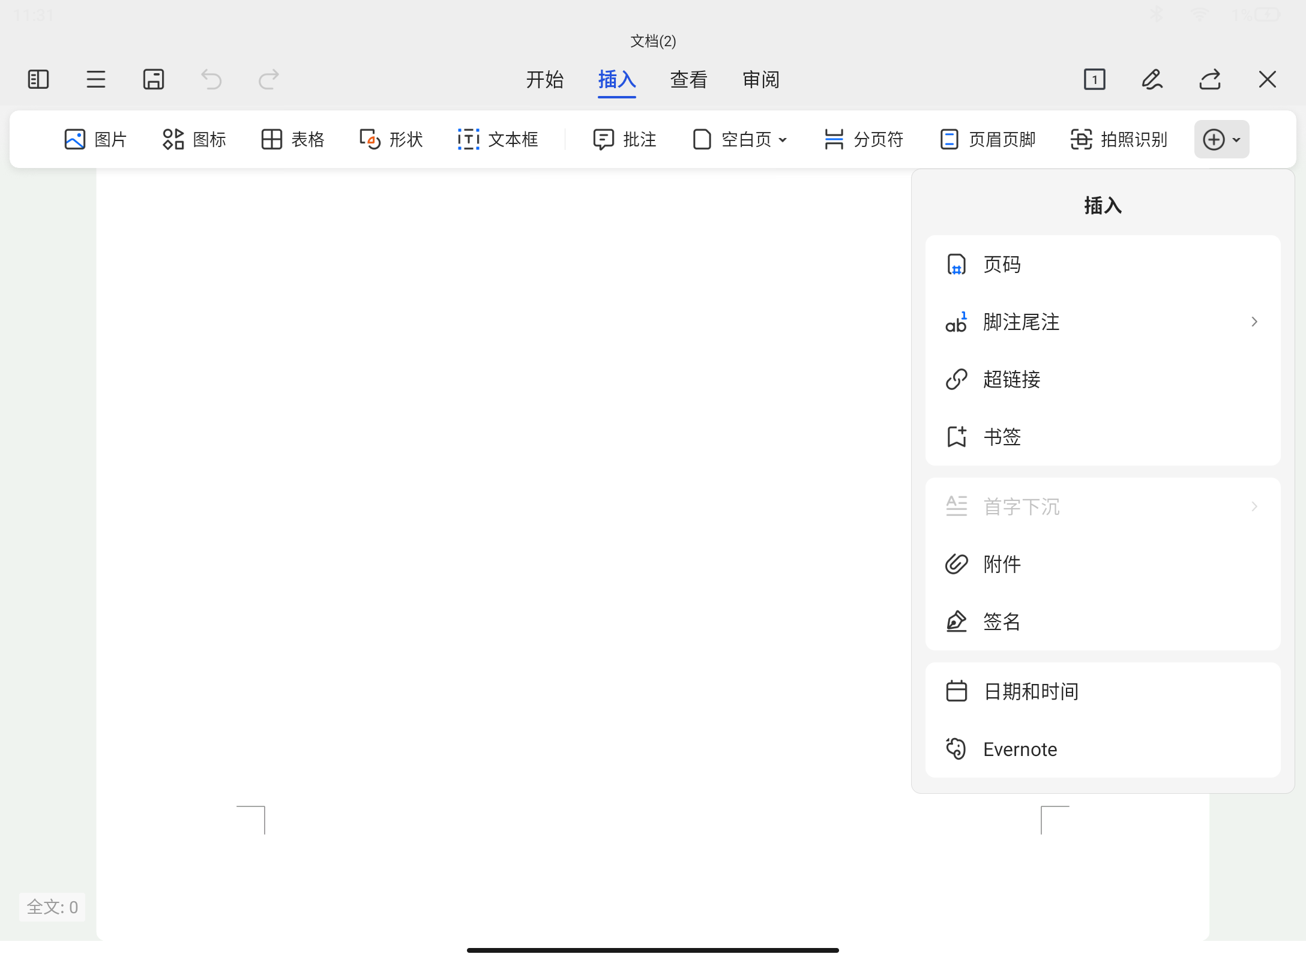Insert a table

292,139
